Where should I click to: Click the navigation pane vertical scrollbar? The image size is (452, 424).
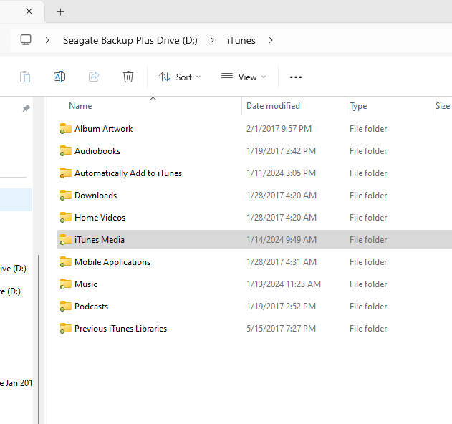[39, 339]
